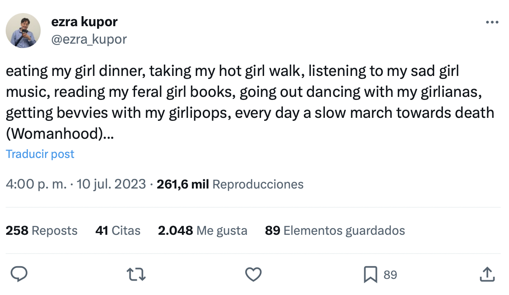Click the 10 jul. 2023 date
The image size is (509, 295).
(111, 184)
